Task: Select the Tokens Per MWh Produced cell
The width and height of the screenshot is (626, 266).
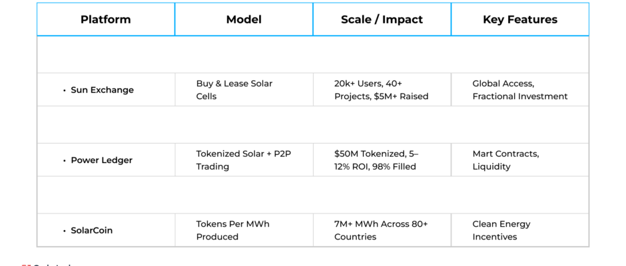Action: pos(244,230)
